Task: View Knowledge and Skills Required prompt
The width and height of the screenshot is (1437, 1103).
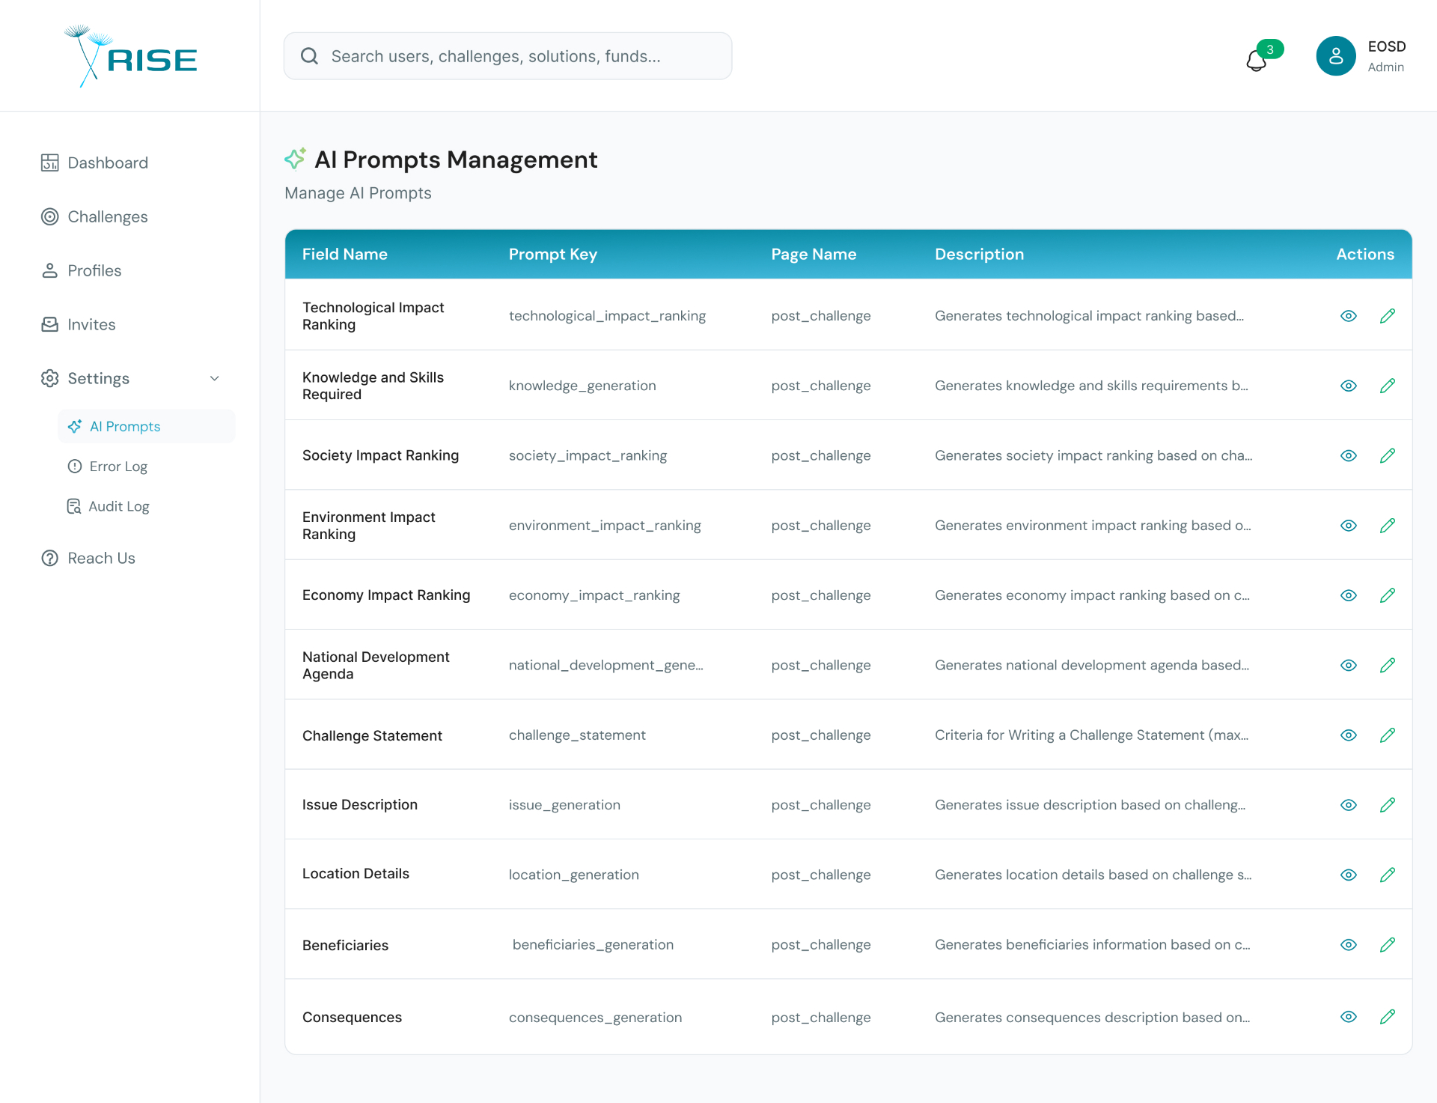Action: point(1349,386)
